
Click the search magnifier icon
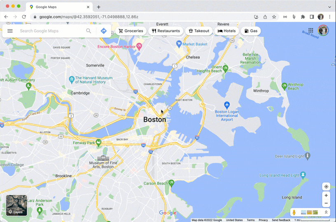(x=89, y=31)
